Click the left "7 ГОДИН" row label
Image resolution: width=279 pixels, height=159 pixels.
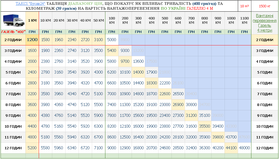(x=13, y=94)
